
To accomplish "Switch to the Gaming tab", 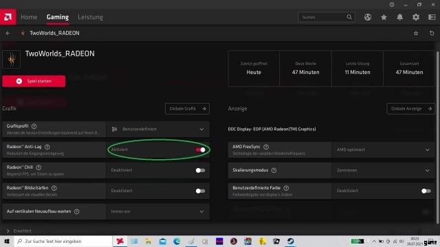I will [58, 17].
